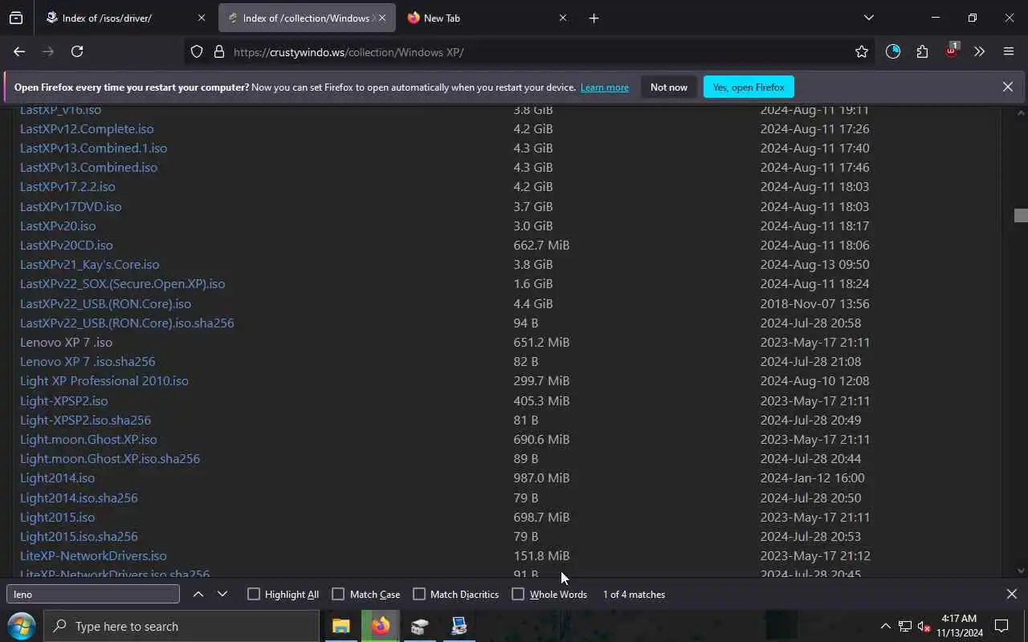The height and width of the screenshot is (642, 1028).
Task: View site security padlock info
Action: pos(218,52)
